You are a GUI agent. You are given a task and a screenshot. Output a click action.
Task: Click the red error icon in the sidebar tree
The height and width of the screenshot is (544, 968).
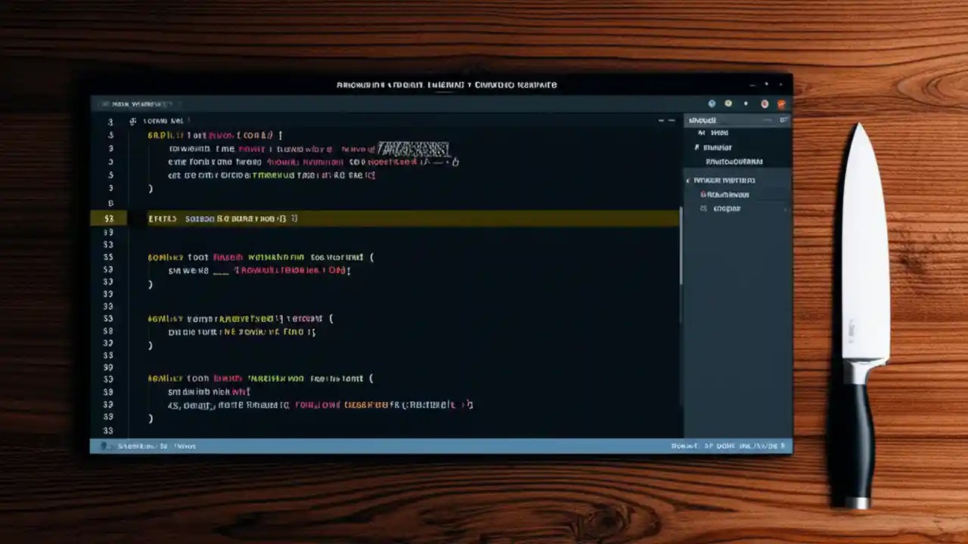[704, 194]
